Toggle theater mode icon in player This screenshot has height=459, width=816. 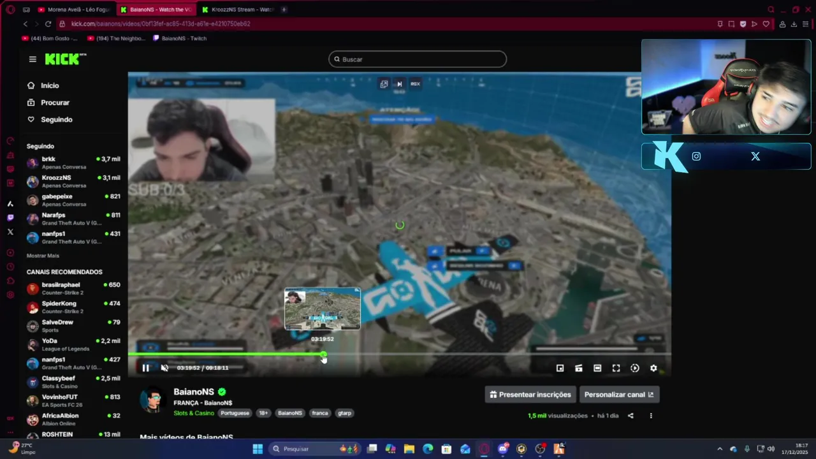[597, 368]
